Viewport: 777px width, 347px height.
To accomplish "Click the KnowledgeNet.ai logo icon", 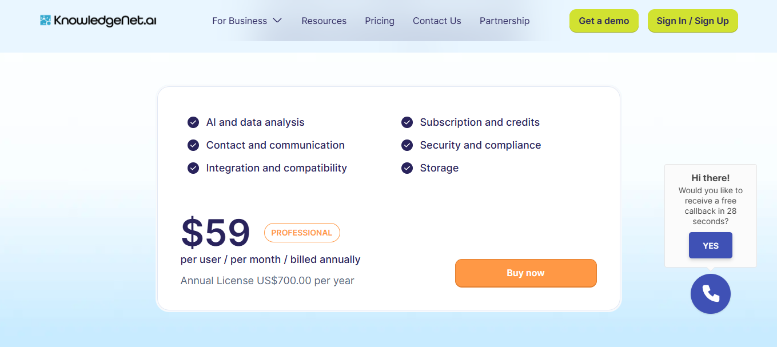I will [46, 21].
